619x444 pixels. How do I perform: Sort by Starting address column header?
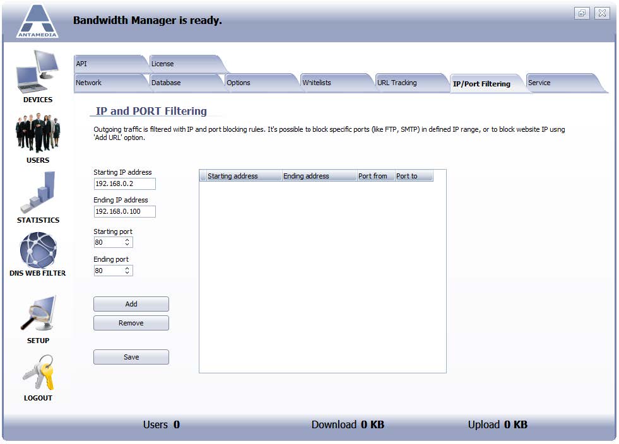point(244,176)
